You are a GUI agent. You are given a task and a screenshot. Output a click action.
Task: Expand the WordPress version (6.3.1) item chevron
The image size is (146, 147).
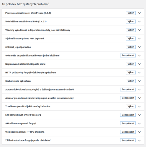(140, 13)
